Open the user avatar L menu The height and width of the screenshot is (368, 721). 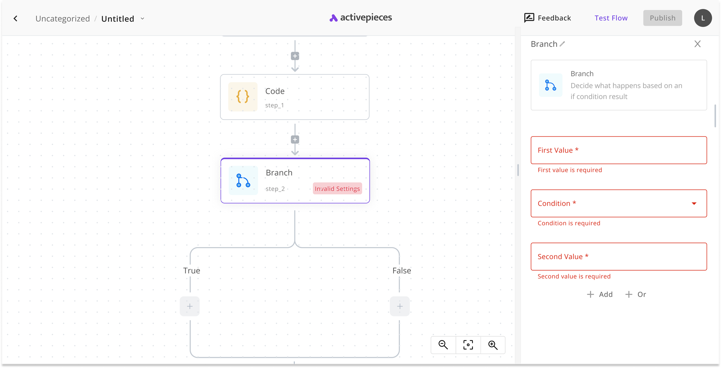pyautogui.click(x=703, y=18)
